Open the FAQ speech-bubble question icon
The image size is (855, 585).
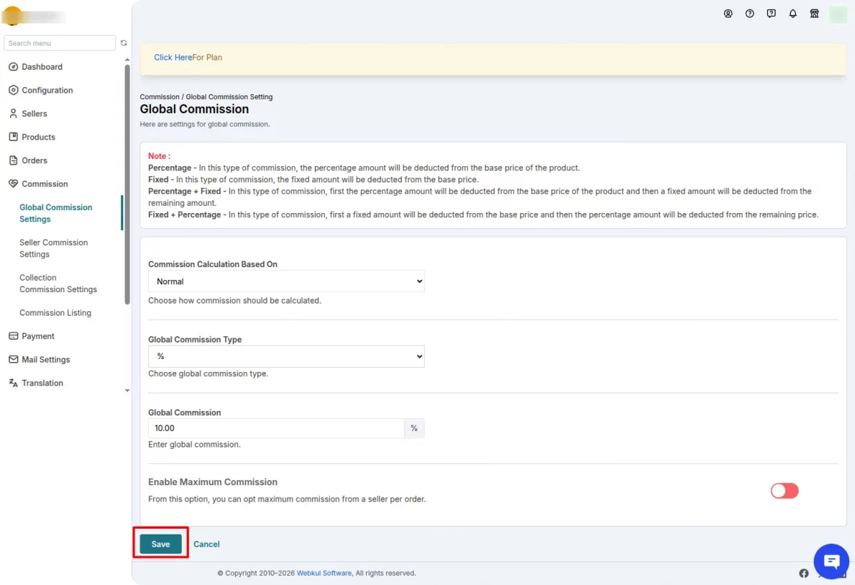pos(771,14)
